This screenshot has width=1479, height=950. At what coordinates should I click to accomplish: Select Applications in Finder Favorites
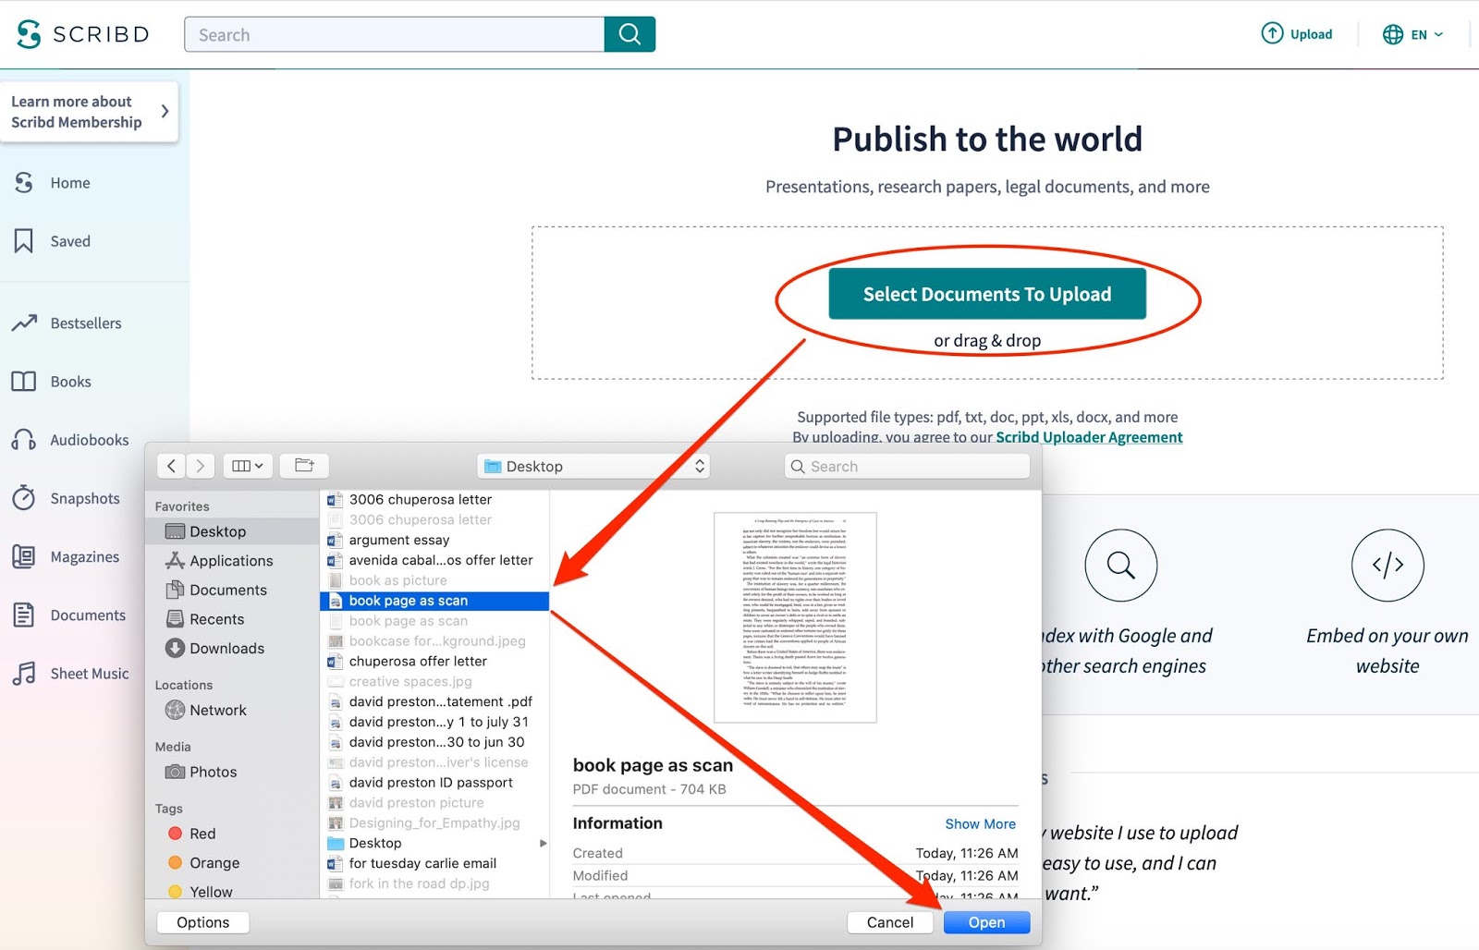(232, 561)
